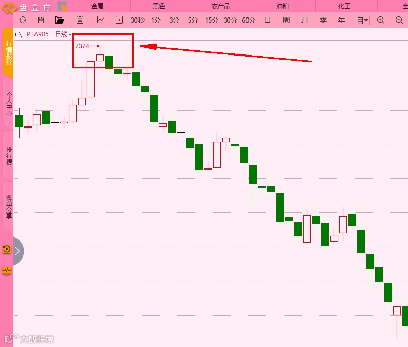Switch to 5分 timeframe
This screenshot has height=347, width=408.
(193, 20)
